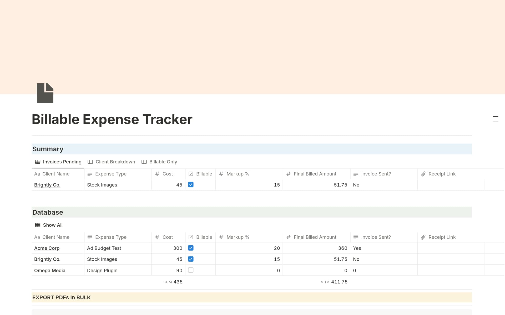This screenshot has width=505, height=315.
Task: Toggle Billable on Brightly Co. summary row
Action: [191, 185]
